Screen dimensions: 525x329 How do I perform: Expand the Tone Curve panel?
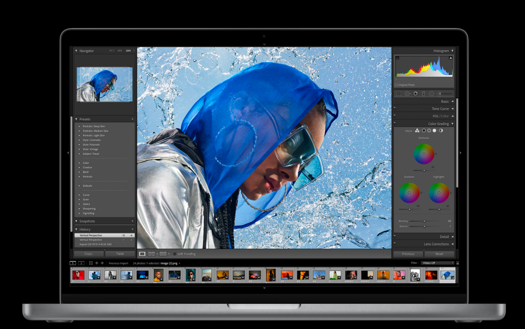[452, 109]
